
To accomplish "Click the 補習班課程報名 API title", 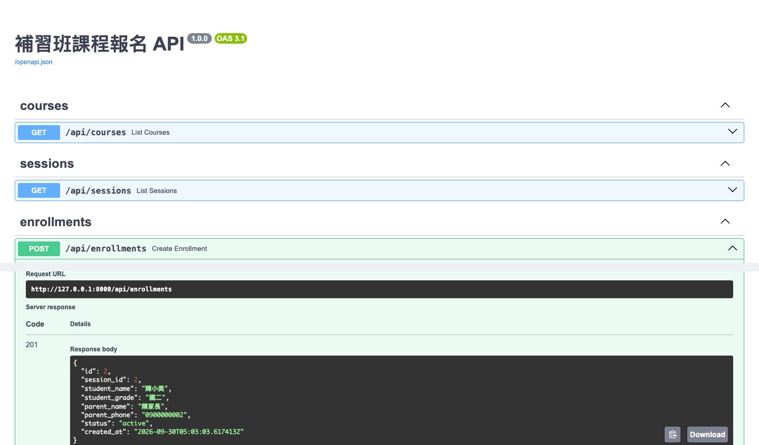I will click(100, 44).
